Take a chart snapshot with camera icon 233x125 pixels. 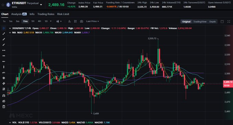(81, 21)
